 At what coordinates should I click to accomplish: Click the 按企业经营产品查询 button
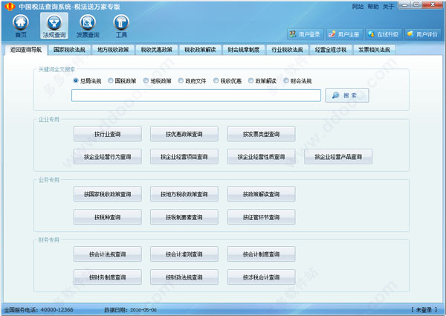tap(338, 157)
